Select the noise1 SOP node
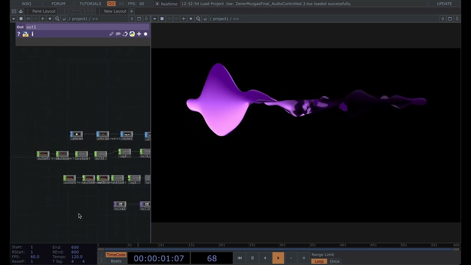Image resolution: width=471 pixels, height=265 pixels. (126, 135)
